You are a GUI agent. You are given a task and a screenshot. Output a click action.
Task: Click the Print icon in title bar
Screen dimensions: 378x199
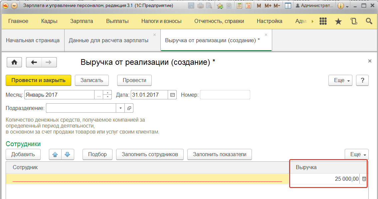coord(200,6)
